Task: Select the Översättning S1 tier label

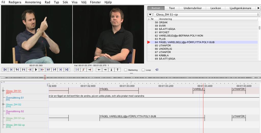Action: tap(15, 98)
